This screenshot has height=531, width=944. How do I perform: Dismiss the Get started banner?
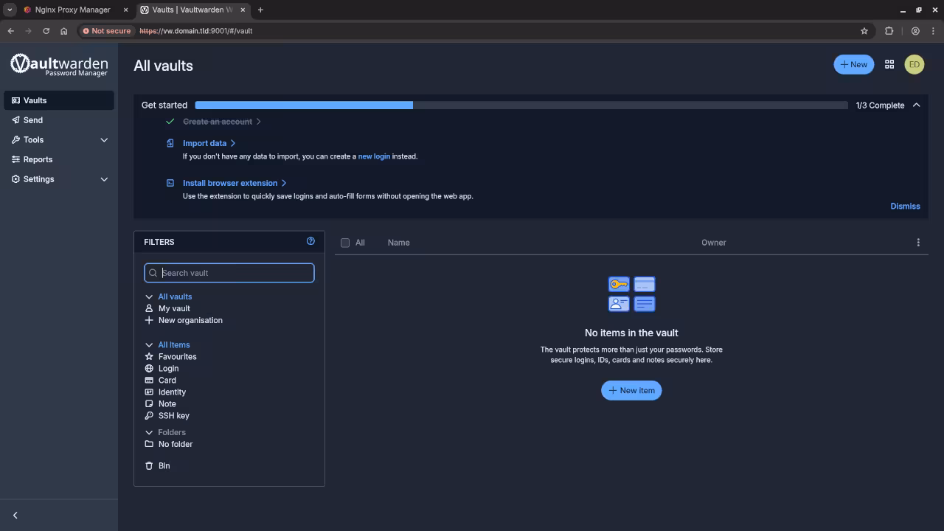(905, 206)
